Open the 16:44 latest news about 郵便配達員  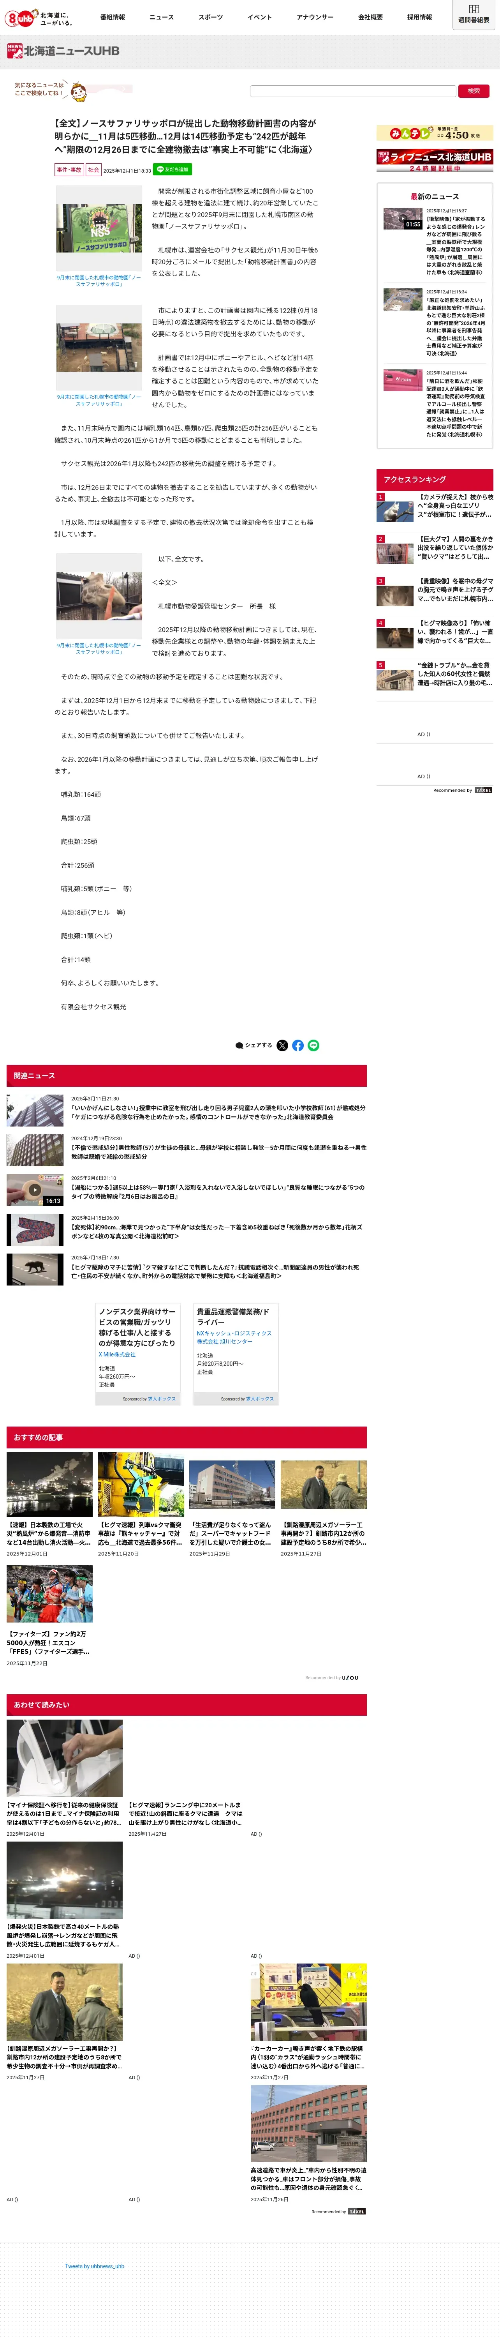coord(435,404)
